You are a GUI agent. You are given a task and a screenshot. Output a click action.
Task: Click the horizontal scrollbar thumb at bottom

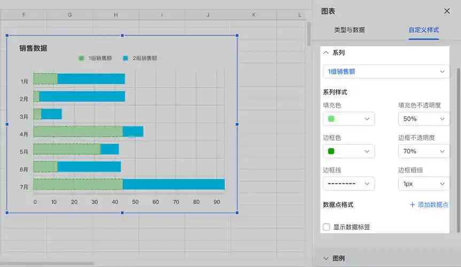coord(47,263)
